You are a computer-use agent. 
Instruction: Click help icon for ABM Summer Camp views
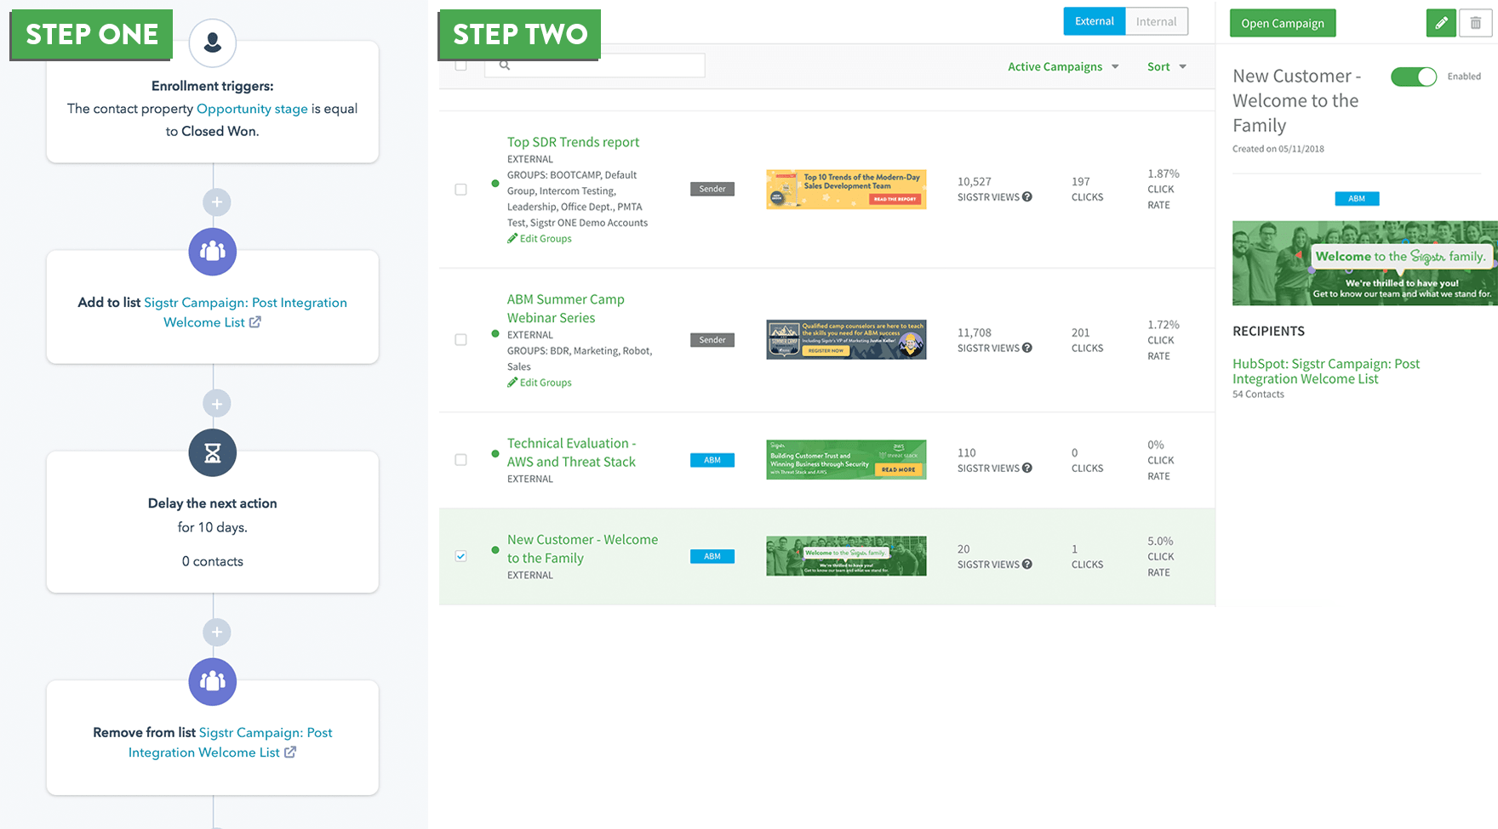pos(1027,348)
